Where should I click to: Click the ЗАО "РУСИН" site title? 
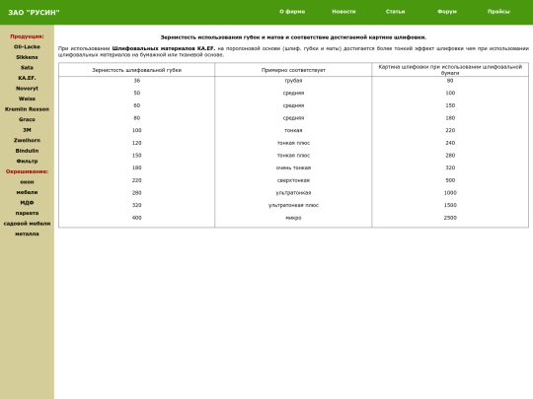(x=34, y=13)
